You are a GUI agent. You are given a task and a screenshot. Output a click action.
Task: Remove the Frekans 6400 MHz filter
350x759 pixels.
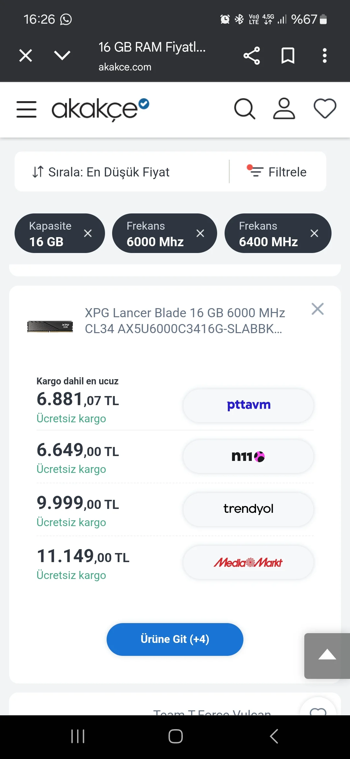pos(314,233)
